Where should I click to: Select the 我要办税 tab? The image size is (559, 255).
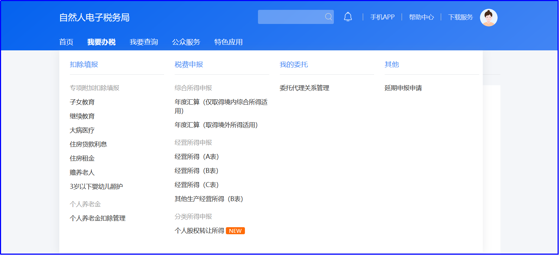tap(101, 42)
